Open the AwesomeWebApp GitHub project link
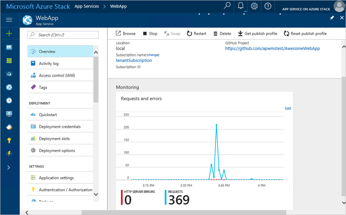Viewport: 346px width, 215px height. (x=272, y=49)
